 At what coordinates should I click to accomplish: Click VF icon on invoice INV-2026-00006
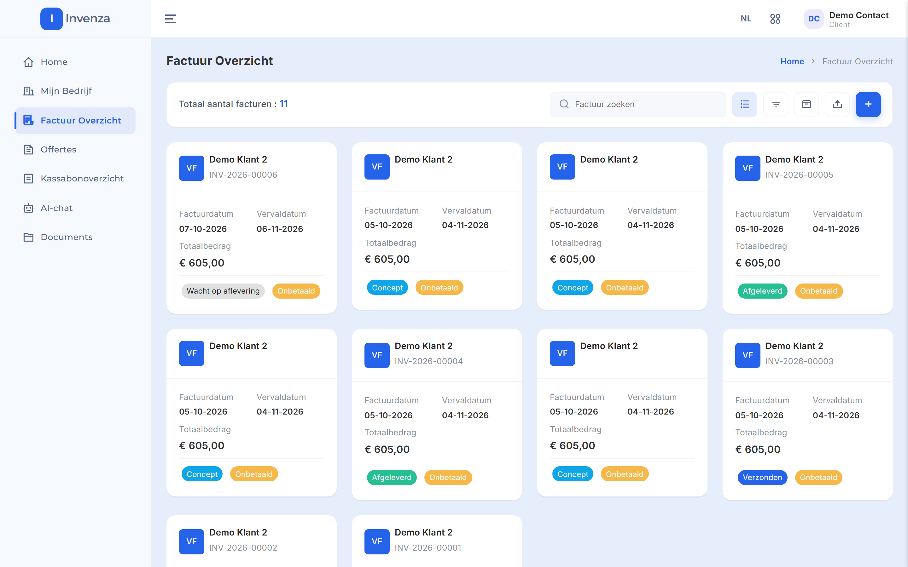coord(191,168)
